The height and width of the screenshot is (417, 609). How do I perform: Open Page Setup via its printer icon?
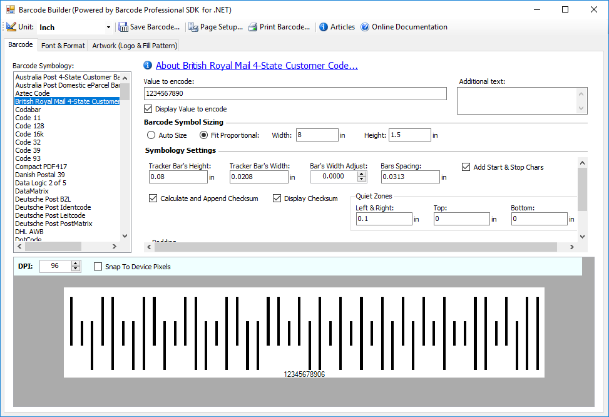(x=193, y=27)
